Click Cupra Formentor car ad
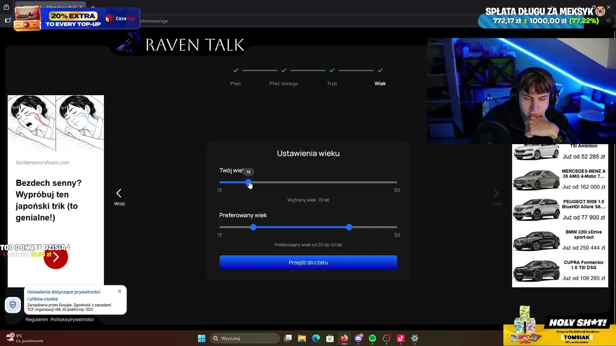This screenshot has width=616, height=346. (560, 270)
